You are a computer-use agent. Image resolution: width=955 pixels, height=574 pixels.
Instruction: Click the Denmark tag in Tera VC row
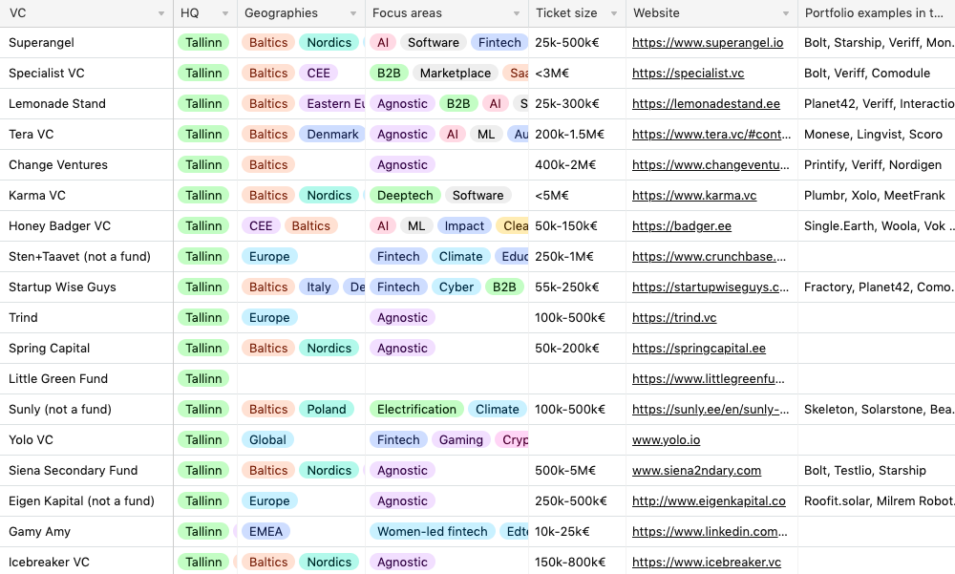(332, 134)
